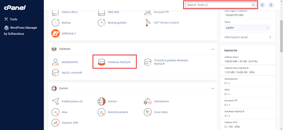This screenshot has width=283, height=130.
Task: Click the JetBackup 5 orange icon
Action: [55, 33]
